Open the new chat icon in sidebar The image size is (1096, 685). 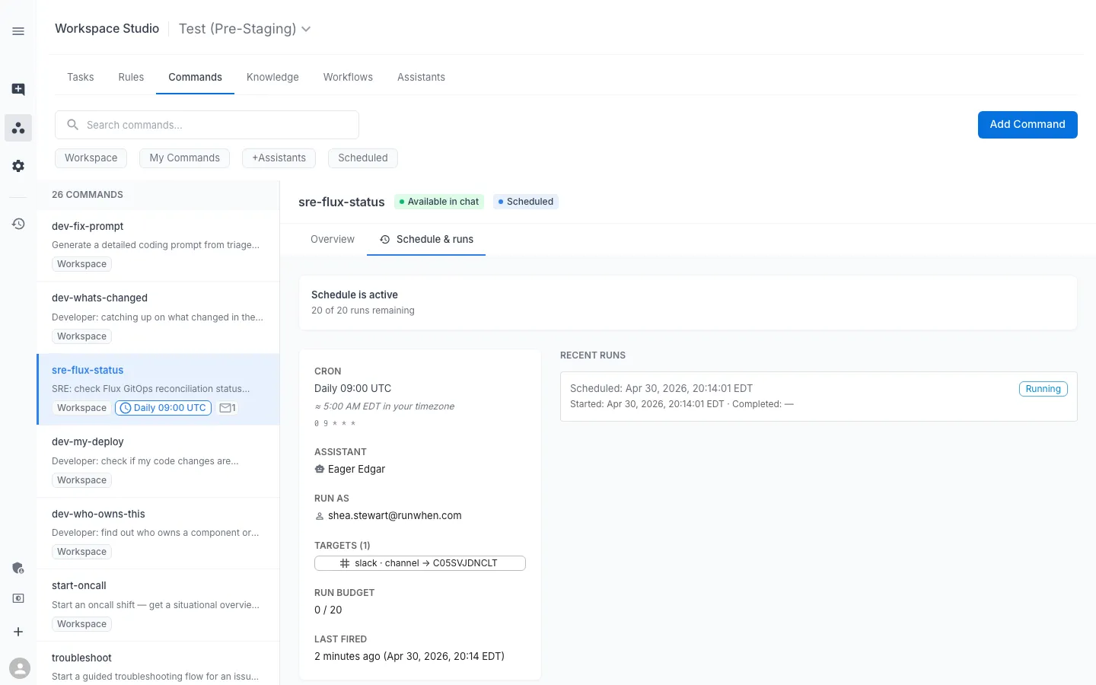pyautogui.click(x=18, y=89)
